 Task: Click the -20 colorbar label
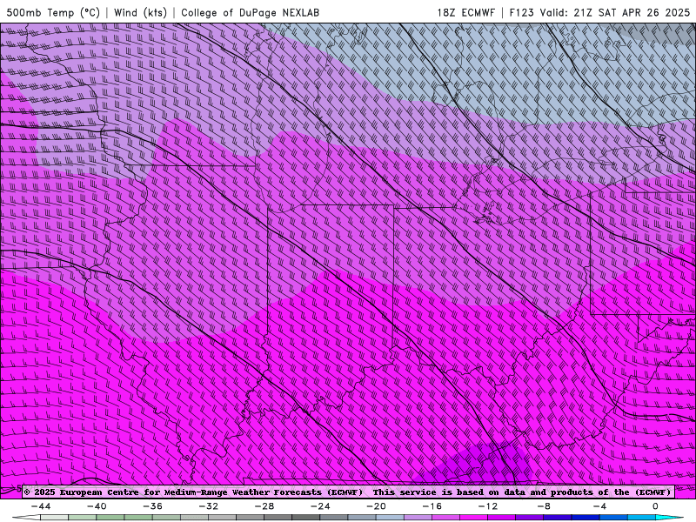point(377,506)
